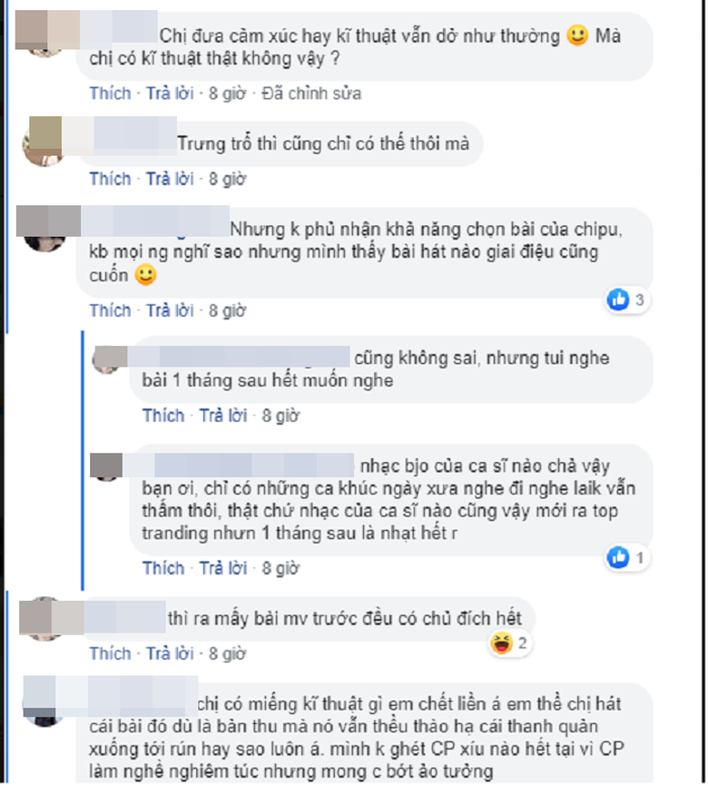Click smiley emoji after the word 'cuốn'
The height and width of the screenshot is (804, 708).
tap(146, 275)
